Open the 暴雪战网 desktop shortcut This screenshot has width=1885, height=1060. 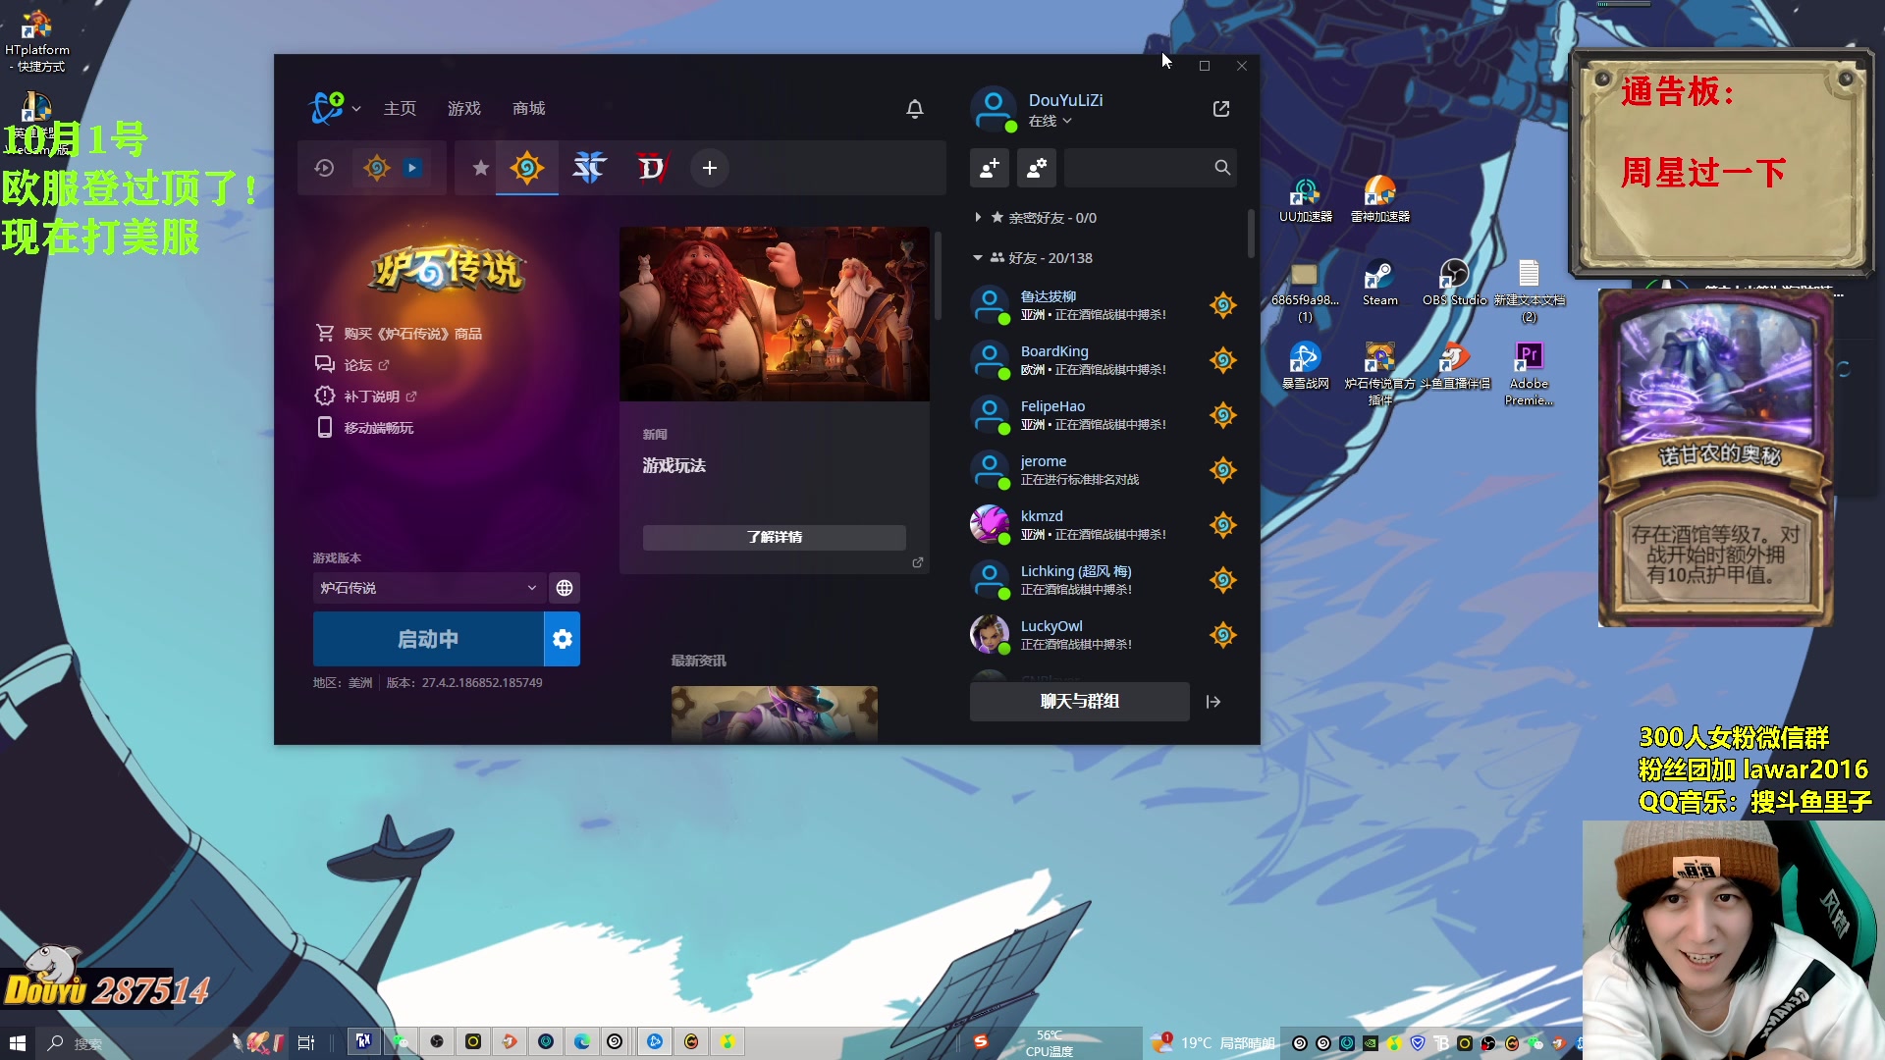(1305, 366)
